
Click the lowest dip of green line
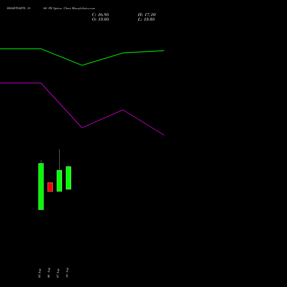coord(82,65)
